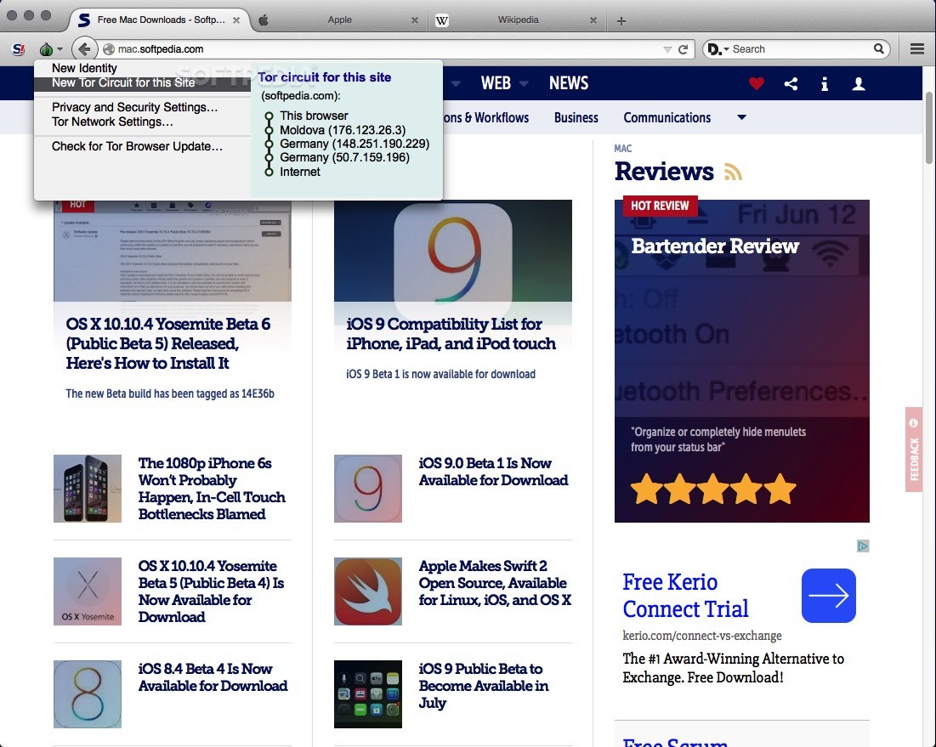This screenshot has width=936, height=747.
Task: Open the Reviews RSS feed icon
Action: [x=733, y=172]
